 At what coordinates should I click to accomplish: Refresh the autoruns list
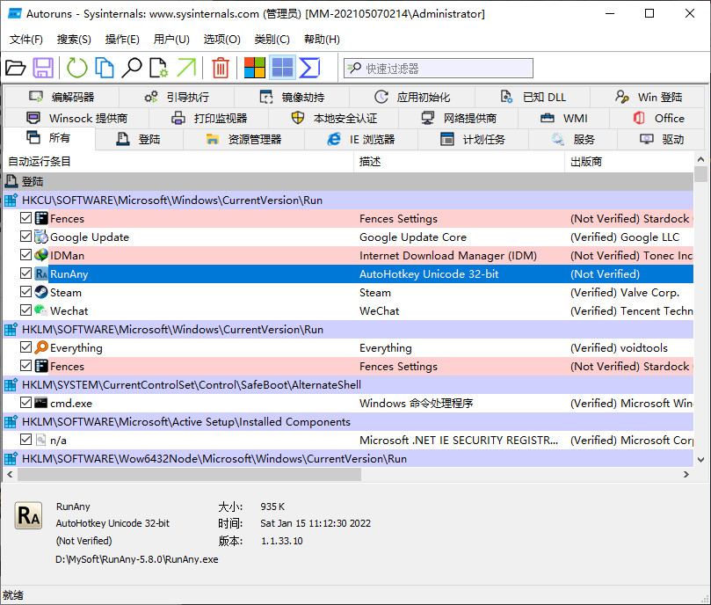[77, 68]
